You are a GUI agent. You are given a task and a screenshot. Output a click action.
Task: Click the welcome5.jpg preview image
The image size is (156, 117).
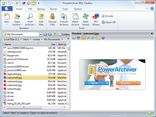coord(112,74)
